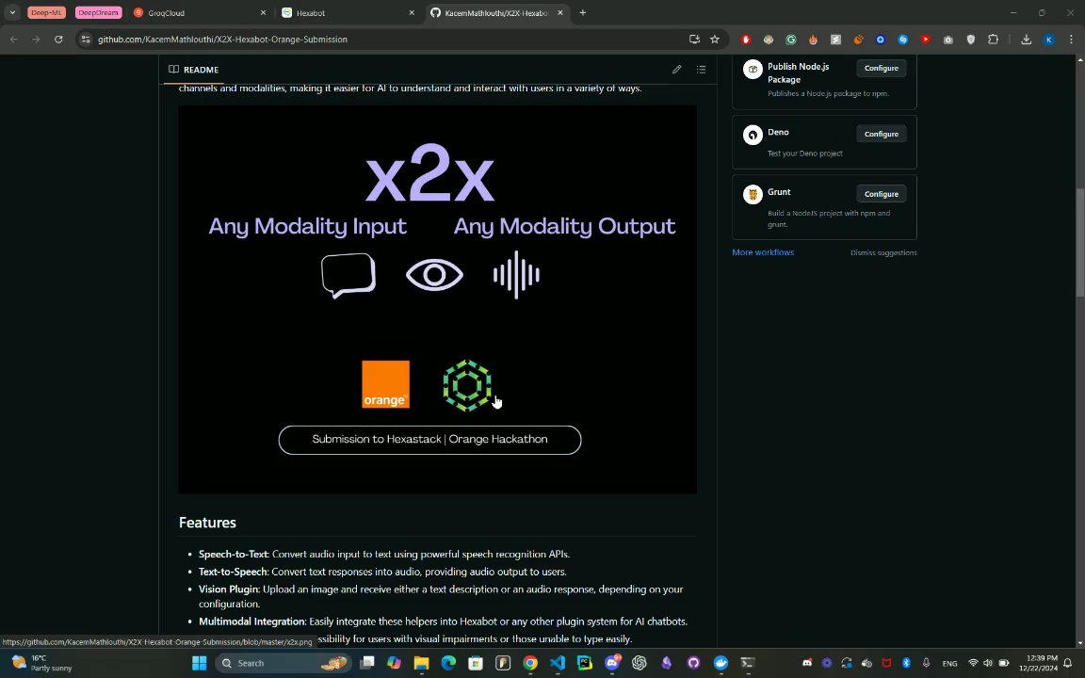Go back to the previous page
The height and width of the screenshot is (678, 1085).
coord(14,40)
